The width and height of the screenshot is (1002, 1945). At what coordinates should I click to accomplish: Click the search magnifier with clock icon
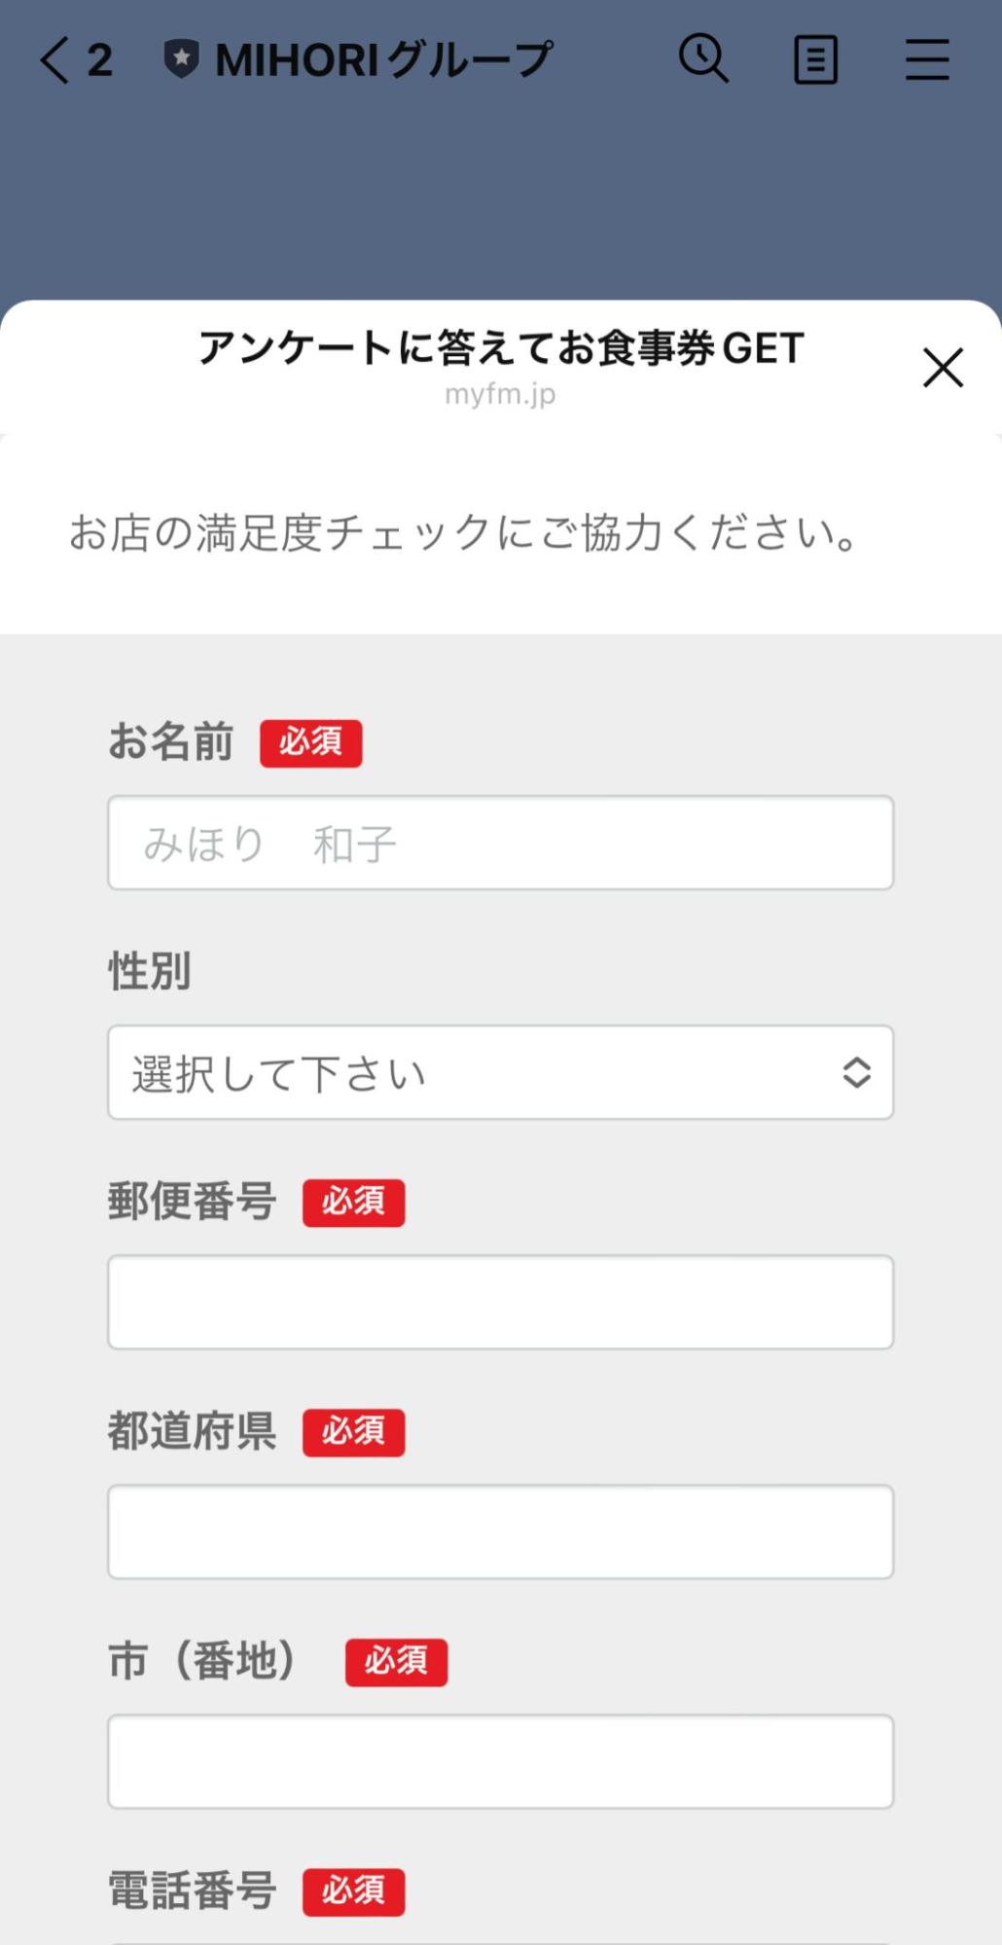coord(702,59)
